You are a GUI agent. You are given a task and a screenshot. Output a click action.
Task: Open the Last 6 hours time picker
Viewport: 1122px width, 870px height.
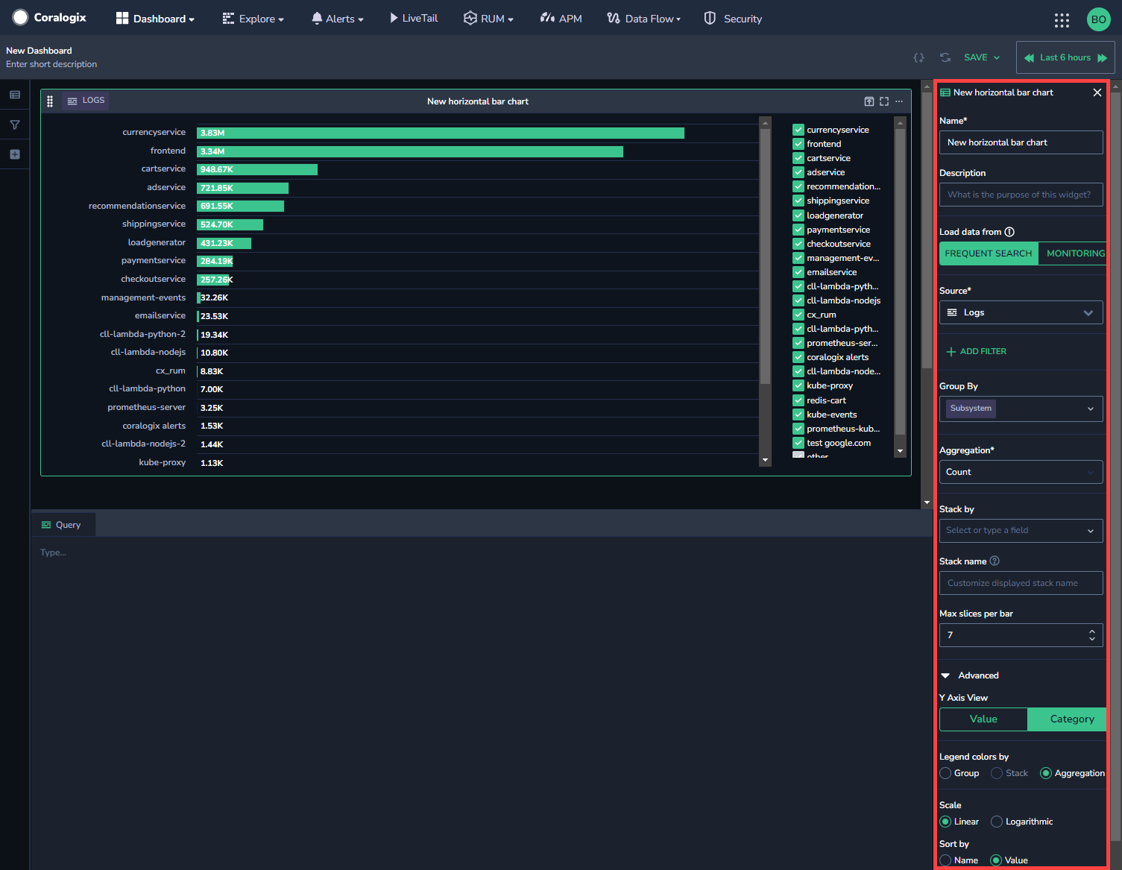1065,57
